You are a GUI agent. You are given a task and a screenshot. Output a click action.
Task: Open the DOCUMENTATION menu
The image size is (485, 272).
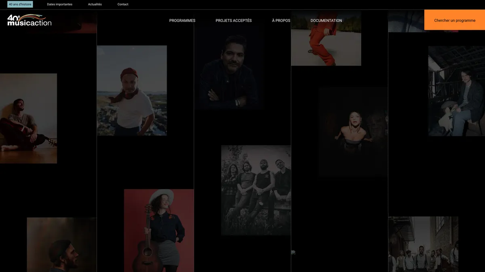[x=326, y=21]
